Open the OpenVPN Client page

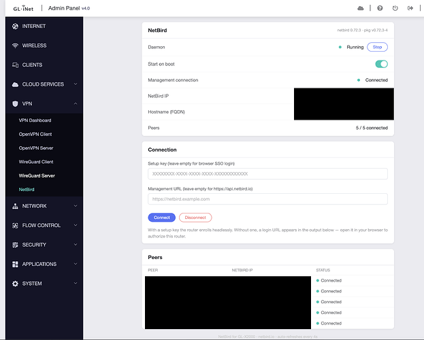coord(35,135)
